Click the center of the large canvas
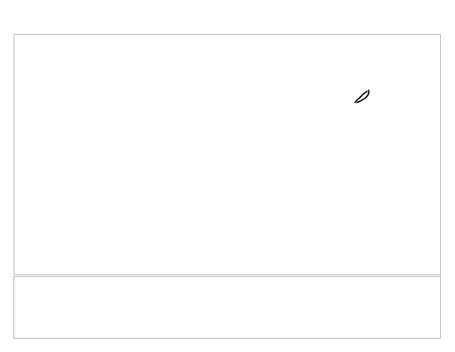This screenshot has width=455, height=352. tap(227, 154)
